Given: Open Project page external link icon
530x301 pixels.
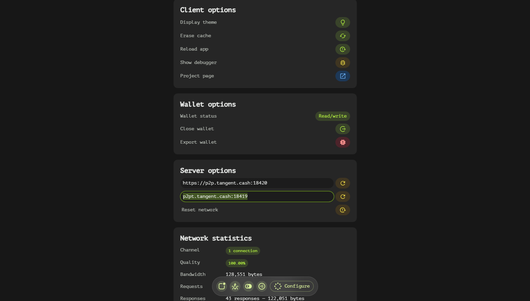Looking at the screenshot, I should click(342, 76).
